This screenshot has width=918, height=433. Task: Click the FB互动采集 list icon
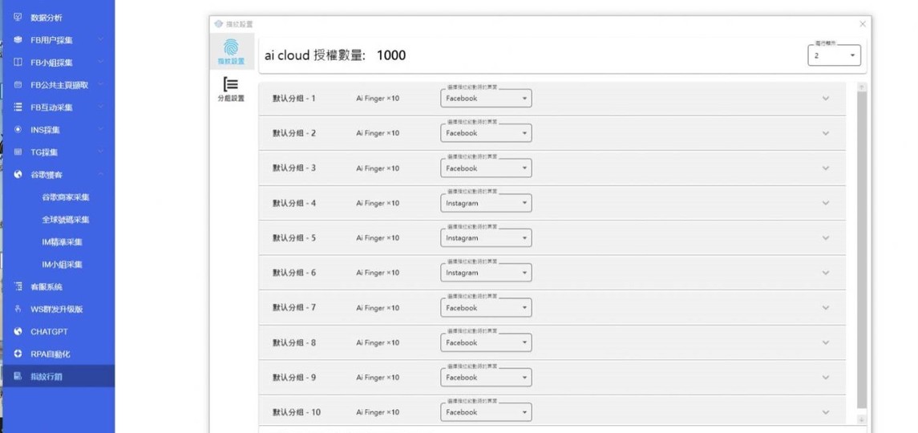(18, 107)
